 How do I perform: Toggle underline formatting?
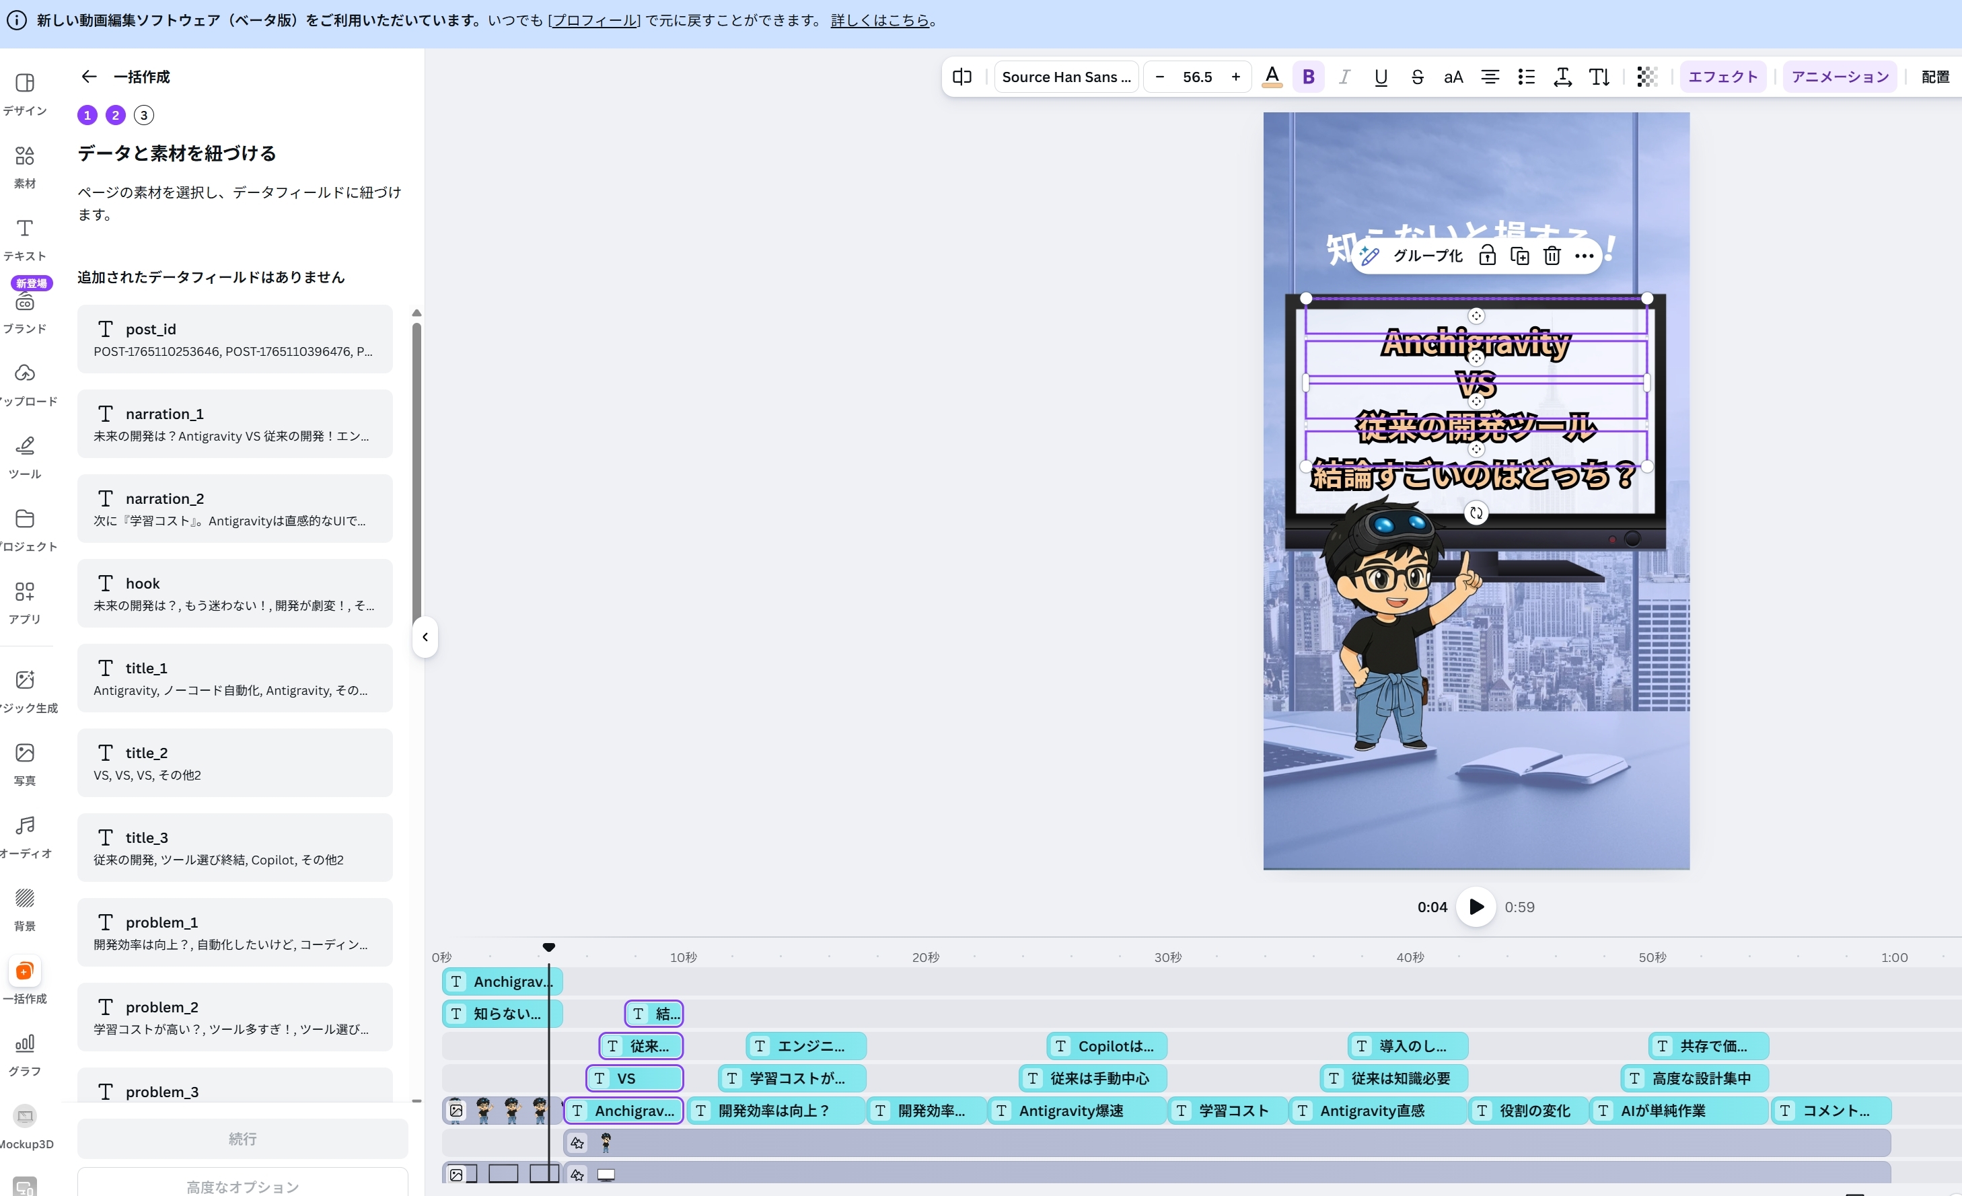click(x=1381, y=77)
